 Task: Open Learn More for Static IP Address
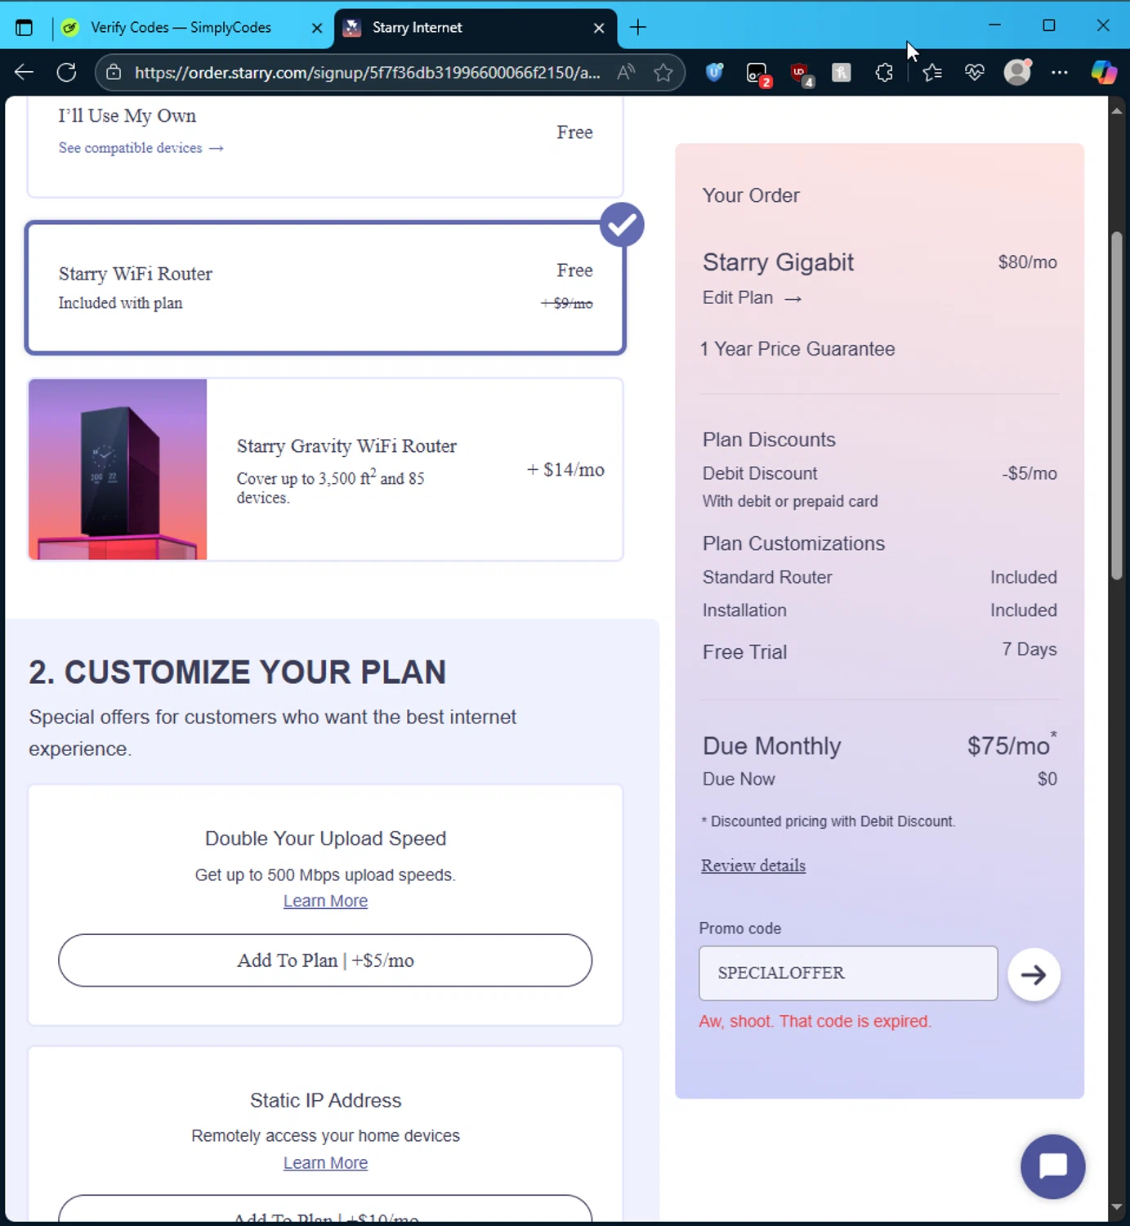pyautogui.click(x=325, y=1162)
